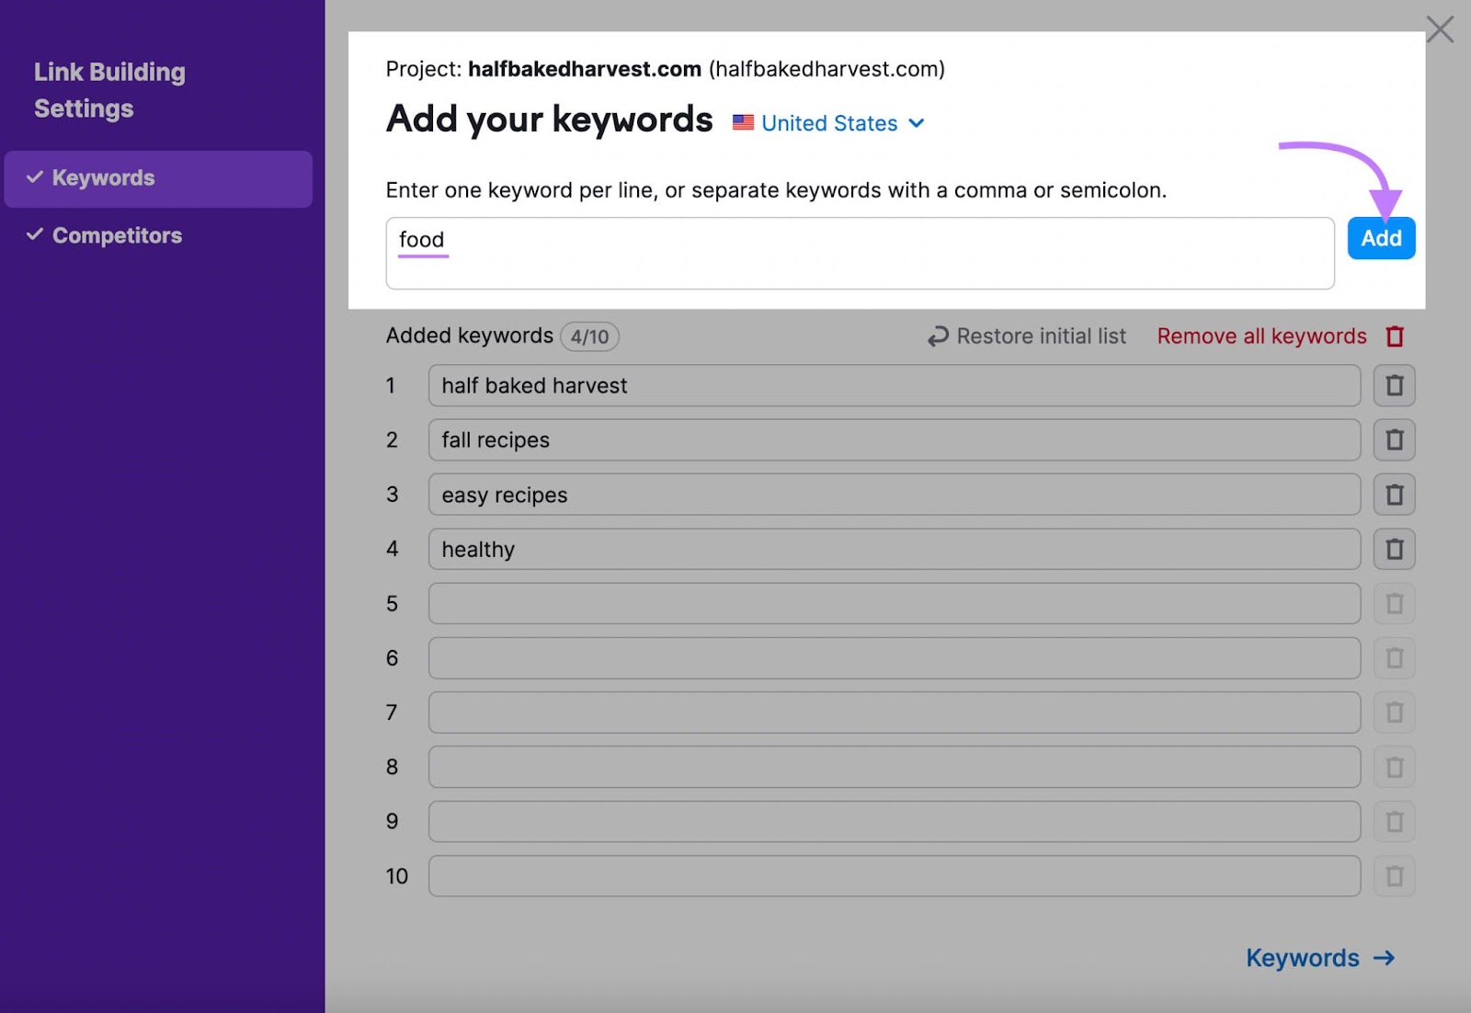Delete the "fall recipes" keyword

(1394, 439)
